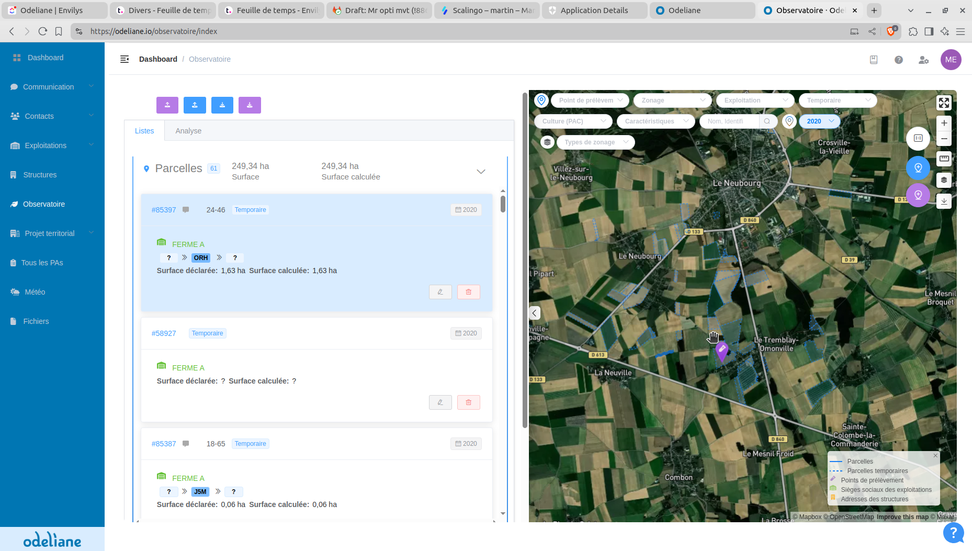Click the blue add-point map button

click(918, 168)
